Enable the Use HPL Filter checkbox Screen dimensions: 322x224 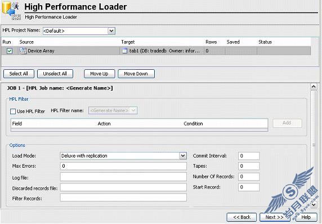click(x=13, y=111)
